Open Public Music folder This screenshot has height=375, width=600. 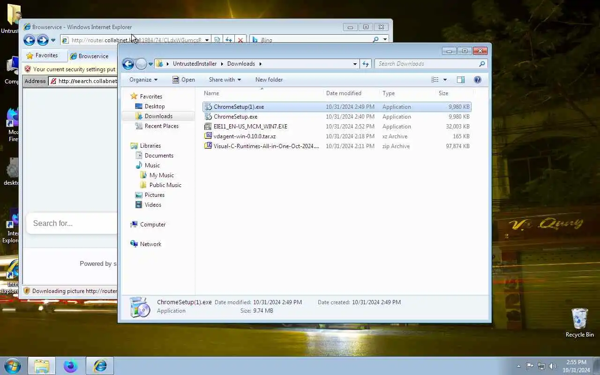(165, 185)
